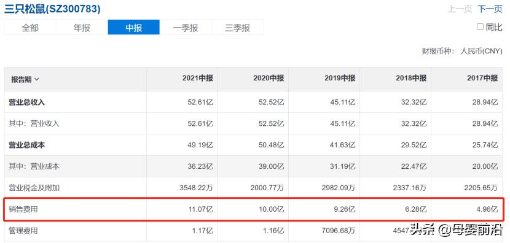Click the 三只松鼠(SZ300783) title
Screen dimensions: 510x243
[x=52, y=9]
